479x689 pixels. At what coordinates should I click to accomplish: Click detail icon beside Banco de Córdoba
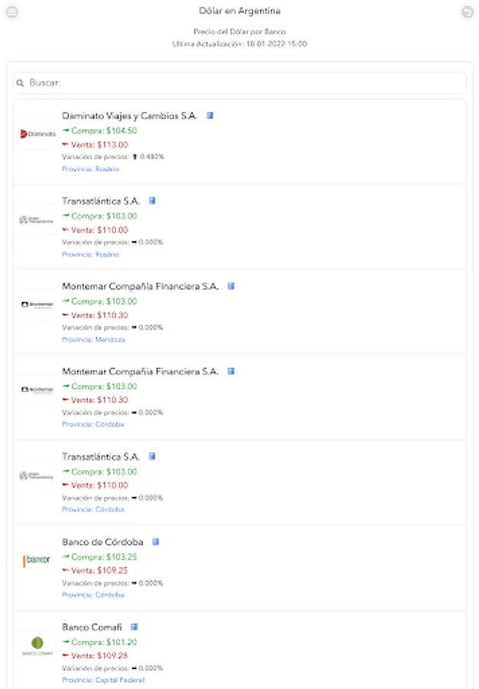pyautogui.click(x=157, y=540)
